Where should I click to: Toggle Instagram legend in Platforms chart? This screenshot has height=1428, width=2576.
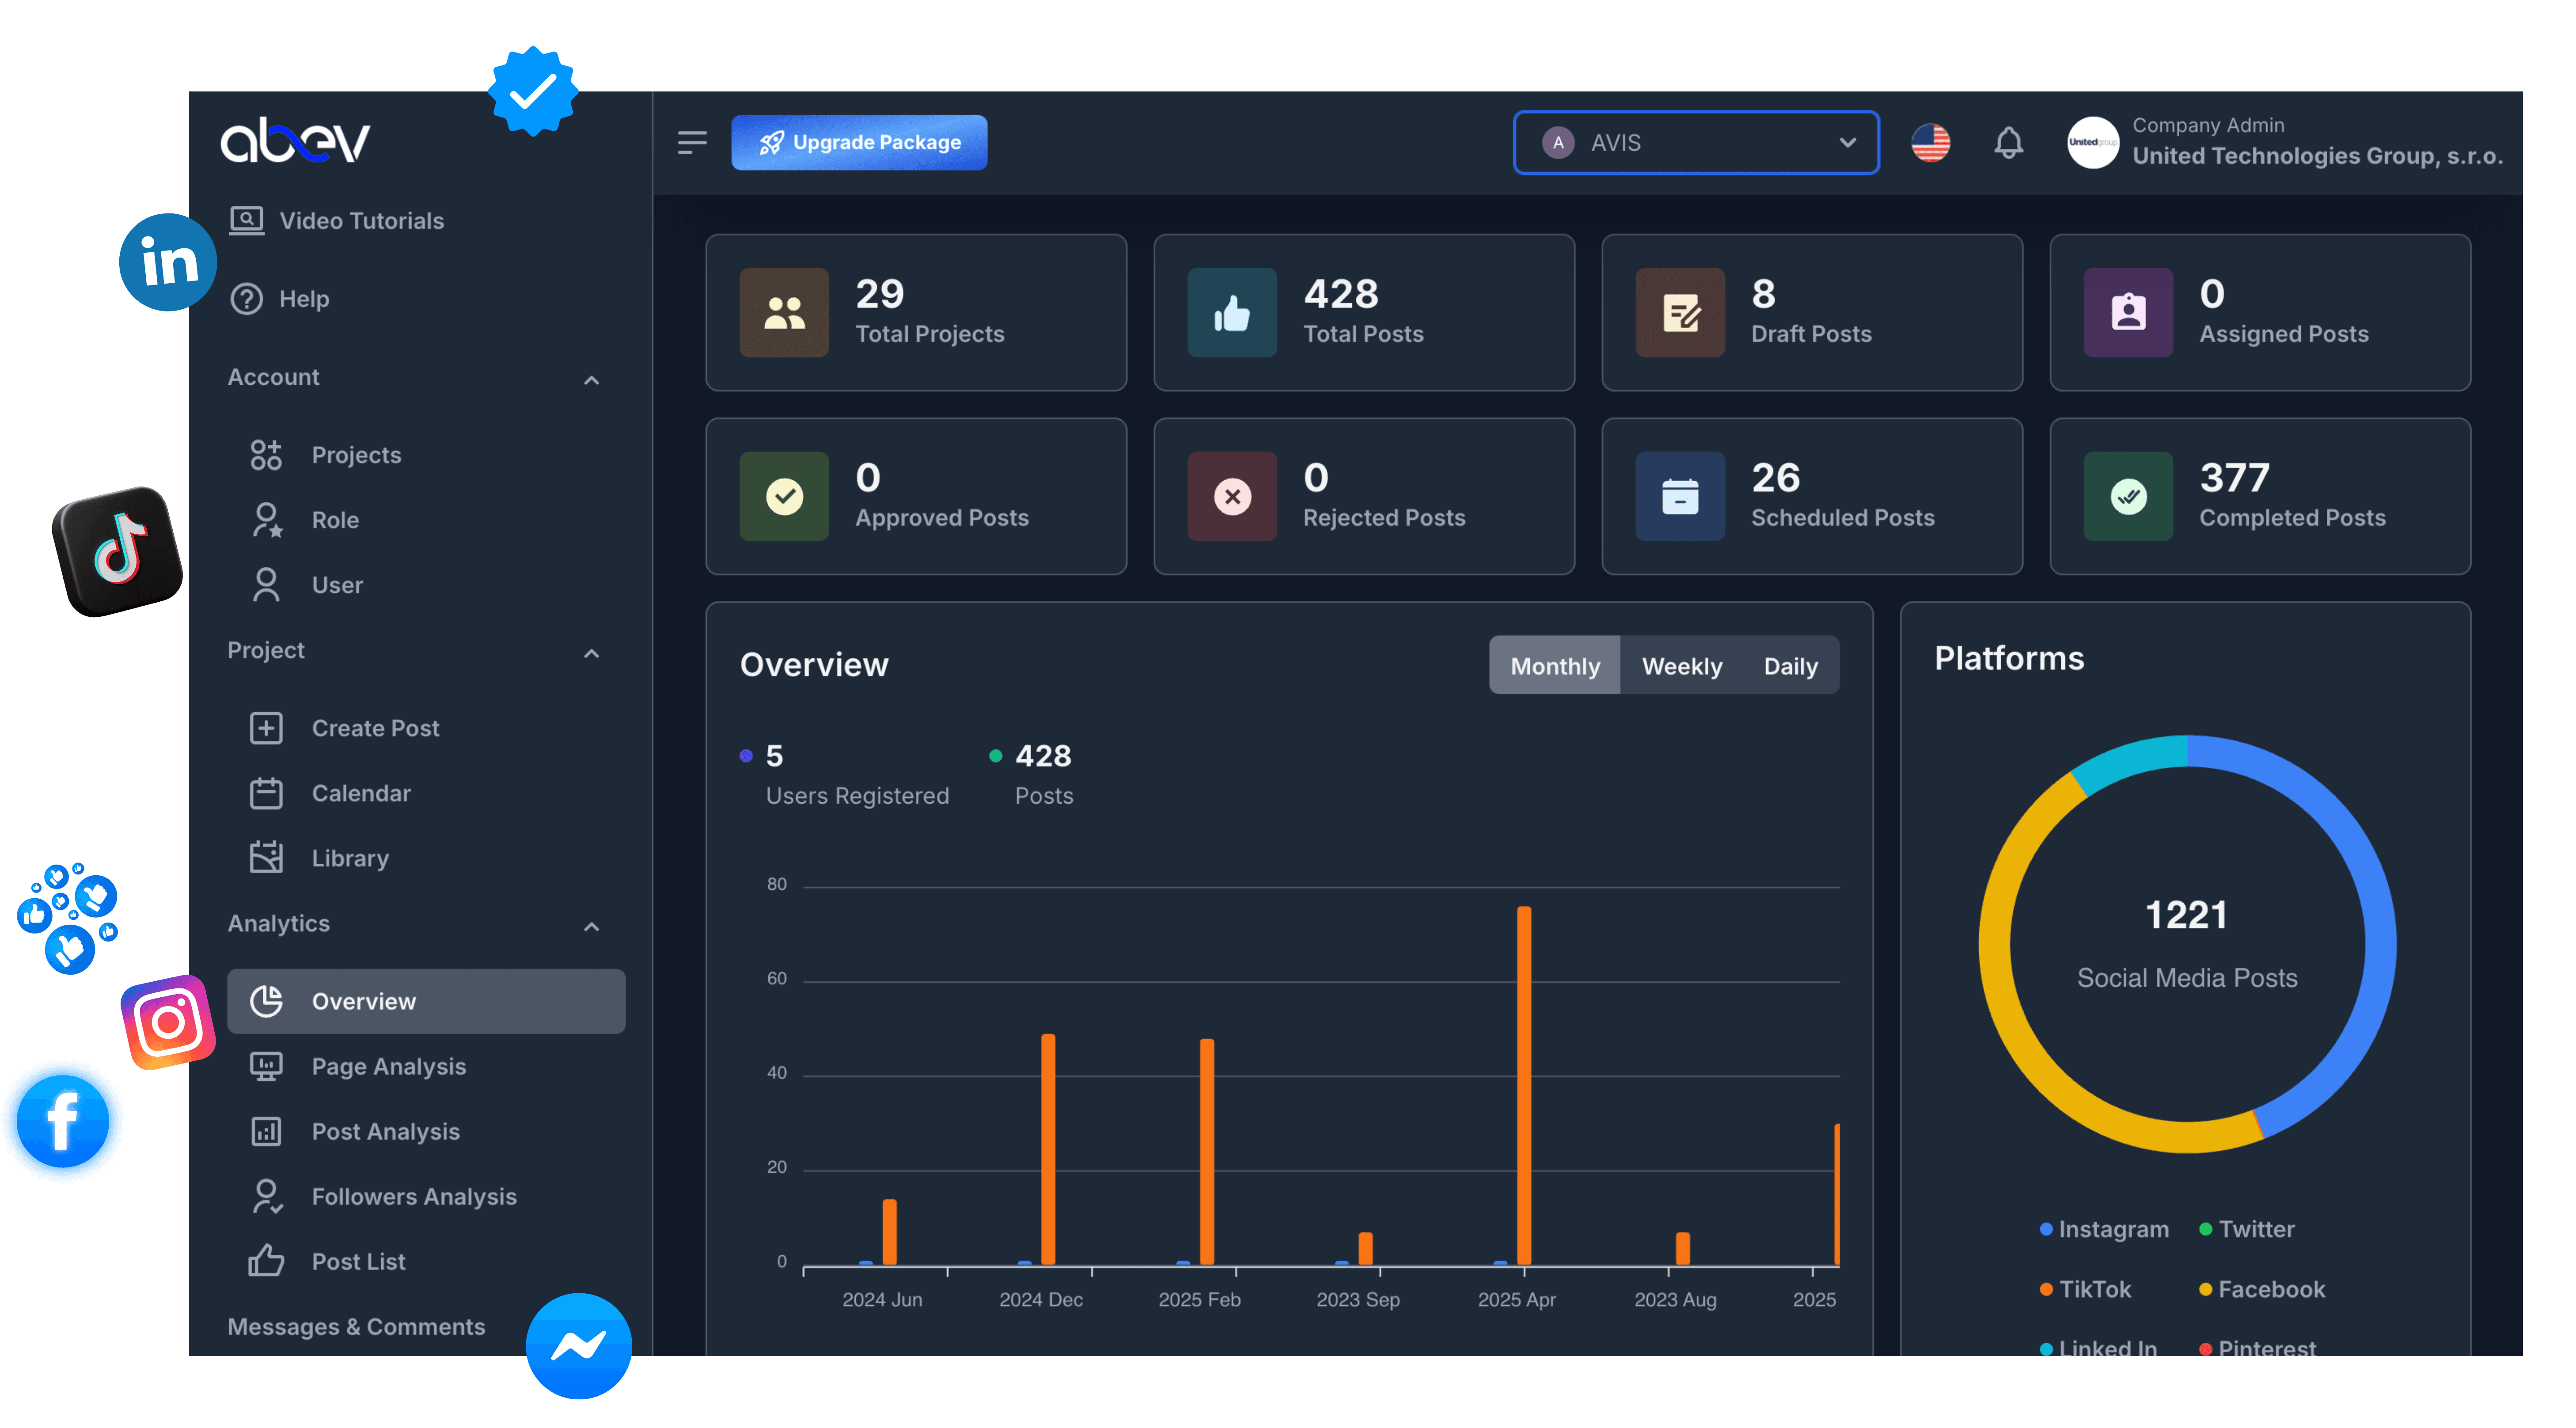point(2104,1229)
